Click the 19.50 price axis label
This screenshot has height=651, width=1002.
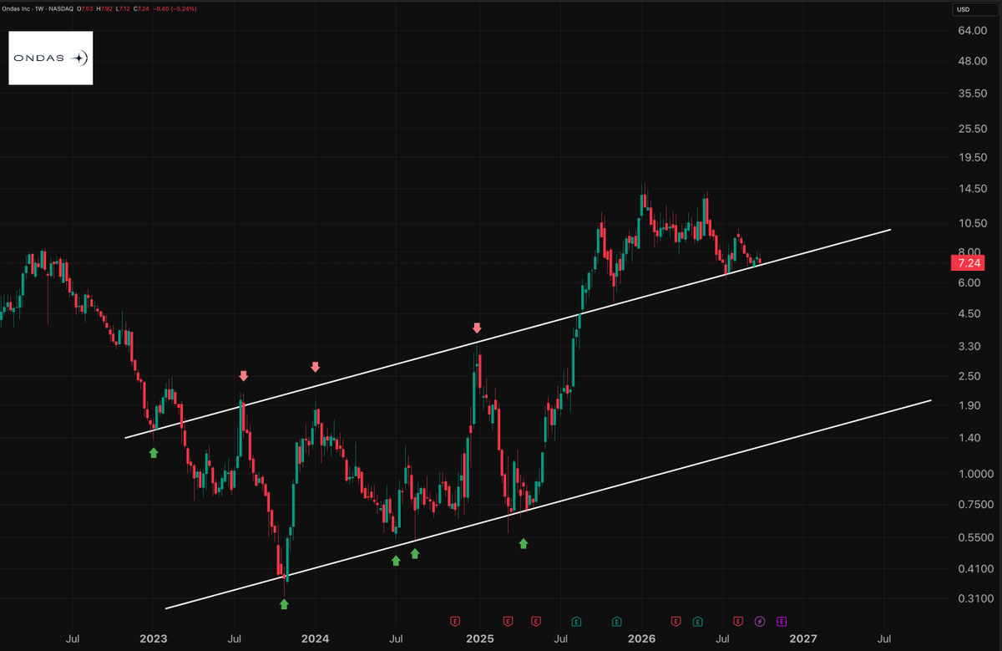point(972,157)
